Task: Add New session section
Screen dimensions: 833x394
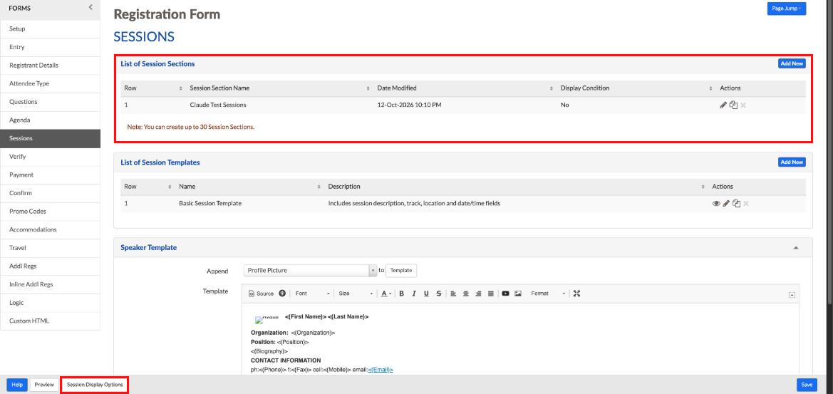Action: point(792,63)
